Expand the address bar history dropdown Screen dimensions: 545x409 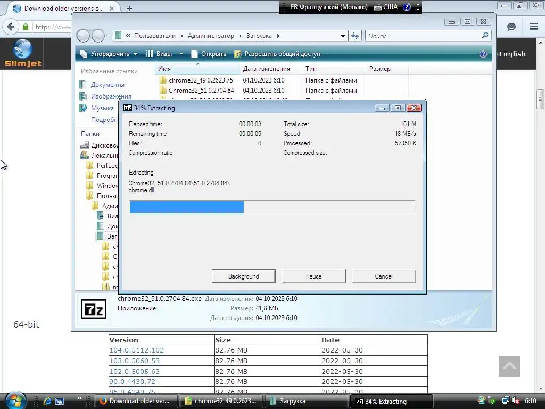pos(343,36)
